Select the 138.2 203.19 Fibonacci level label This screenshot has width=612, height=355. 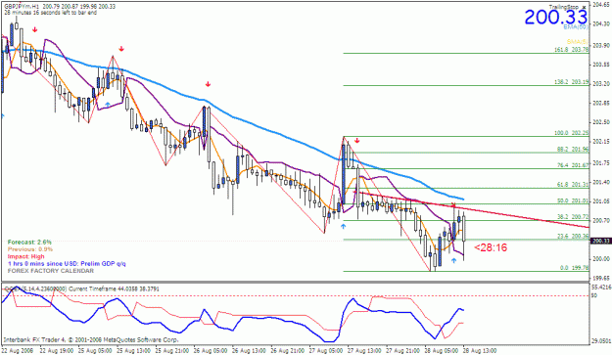click(572, 82)
